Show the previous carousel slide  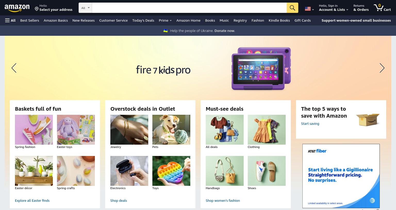pyautogui.click(x=14, y=68)
